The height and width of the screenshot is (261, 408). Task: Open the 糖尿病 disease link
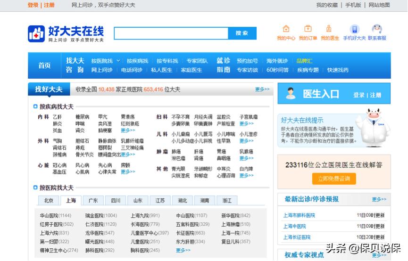pyautogui.click(x=82, y=117)
